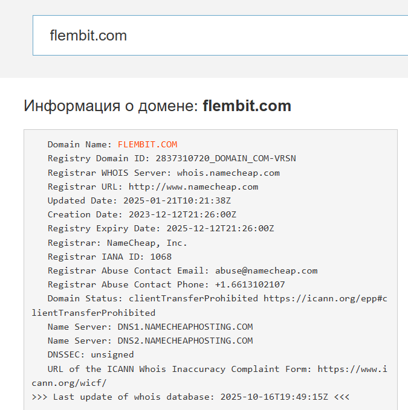Click the http://www.namecheap.com registrar URL
Image resolution: width=408 pixels, height=410 pixels.
pos(193,187)
